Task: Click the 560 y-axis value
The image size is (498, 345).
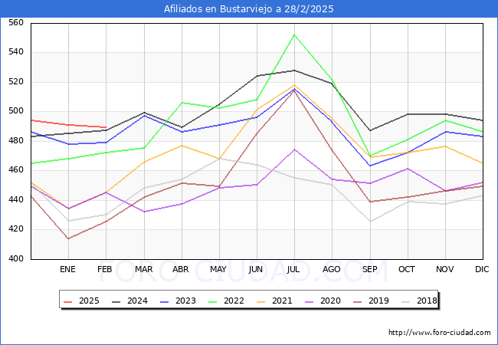Action: point(16,22)
